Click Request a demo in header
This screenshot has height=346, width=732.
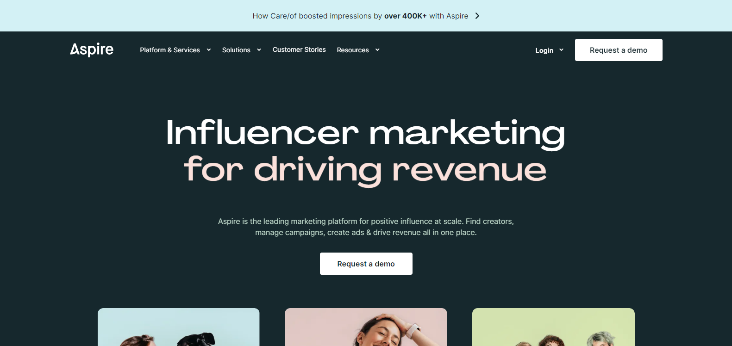[x=619, y=50]
